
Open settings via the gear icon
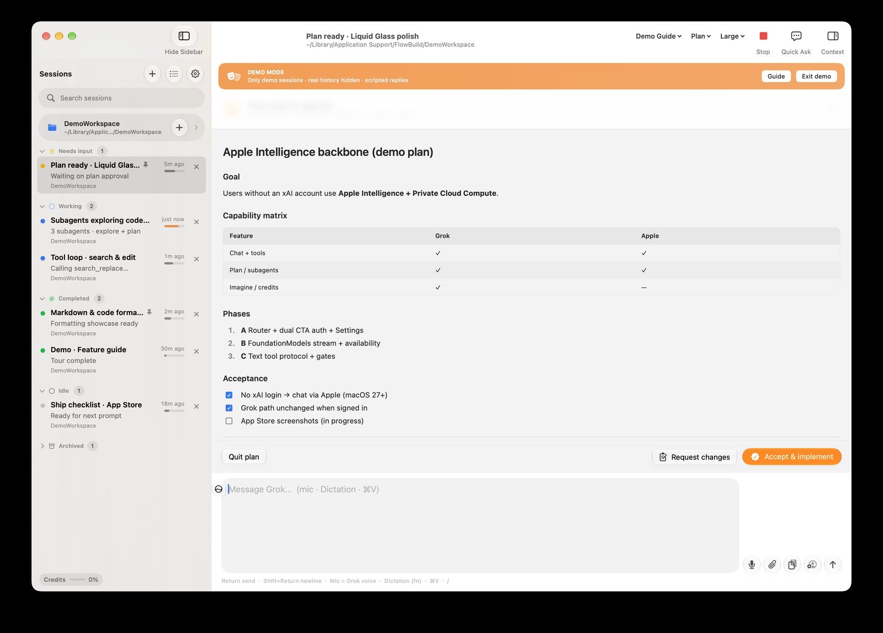tap(195, 74)
